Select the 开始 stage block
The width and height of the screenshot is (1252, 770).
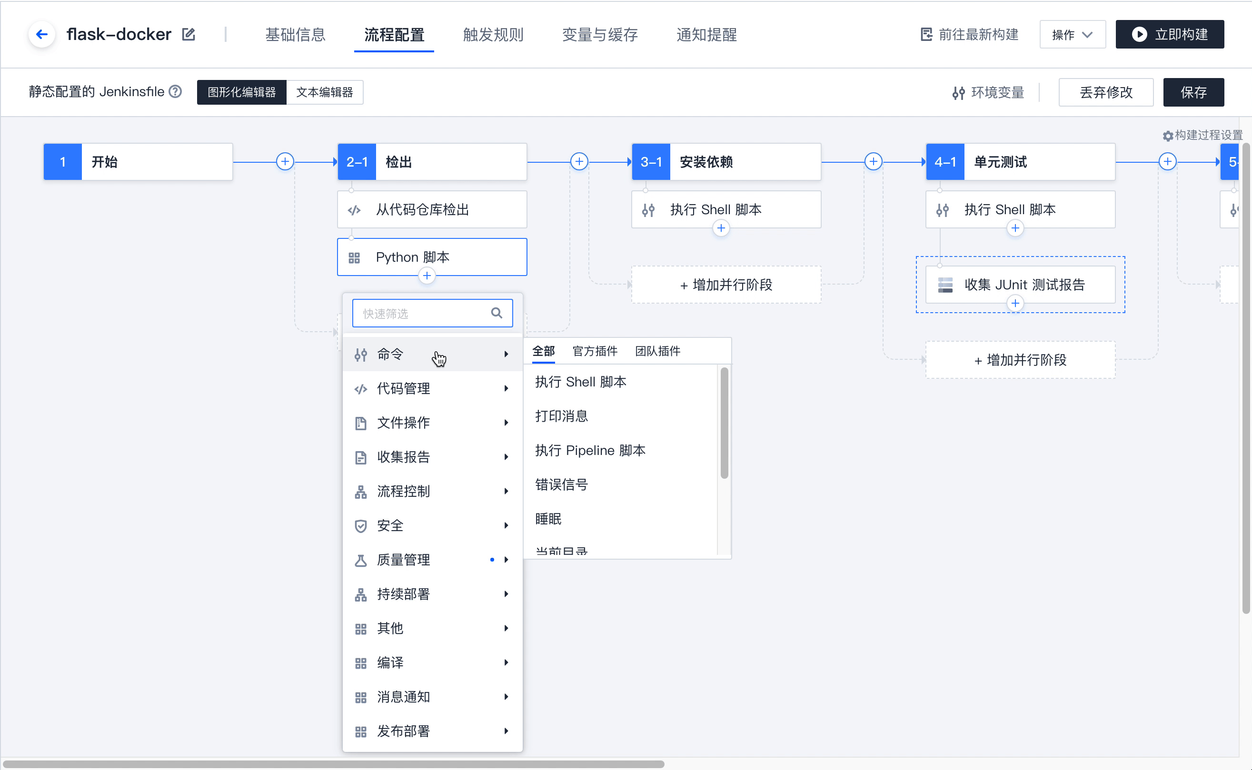pyautogui.click(x=138, y=161)
